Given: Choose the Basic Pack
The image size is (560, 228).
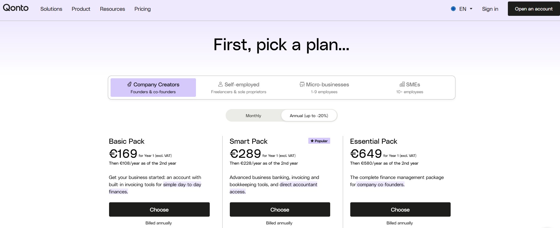Looking at the screenshot, I should [159, 209].
